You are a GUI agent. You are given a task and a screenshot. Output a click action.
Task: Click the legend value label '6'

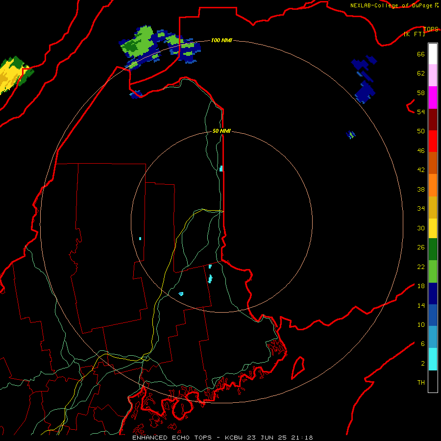422,343
